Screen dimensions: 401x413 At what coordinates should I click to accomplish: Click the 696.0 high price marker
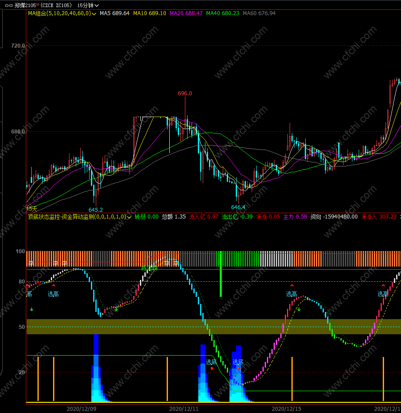click(185, 93)
